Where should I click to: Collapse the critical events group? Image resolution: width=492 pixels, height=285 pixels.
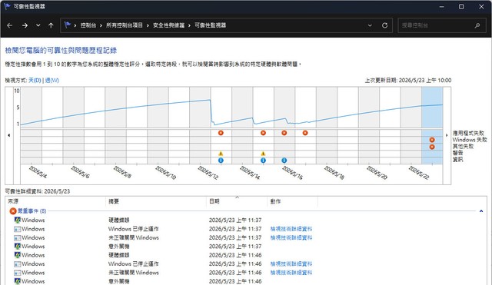click(x=481, y=211)
